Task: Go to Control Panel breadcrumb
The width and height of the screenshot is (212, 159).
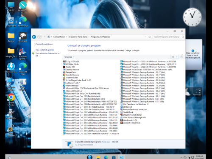Action: coord(59,37)
